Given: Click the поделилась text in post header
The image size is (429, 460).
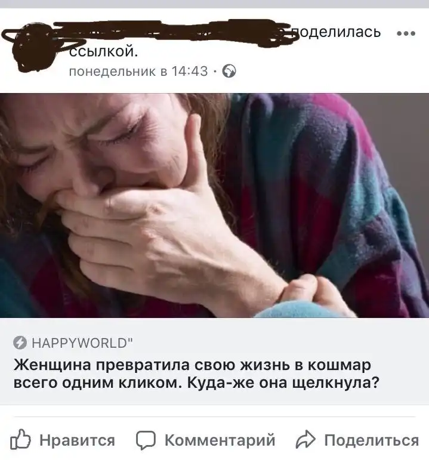Looking at the screenshot, I should pyautogui.click(x=339, y=32).
